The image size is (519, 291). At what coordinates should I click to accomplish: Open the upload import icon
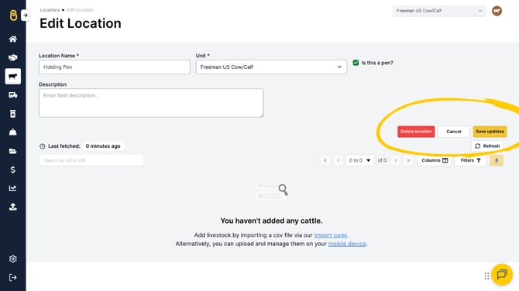pyautogui.click(x=13, y=207)
